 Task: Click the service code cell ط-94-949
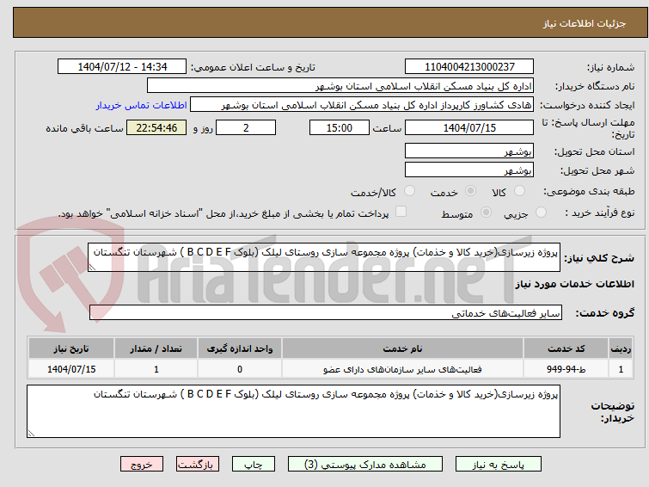566,369
